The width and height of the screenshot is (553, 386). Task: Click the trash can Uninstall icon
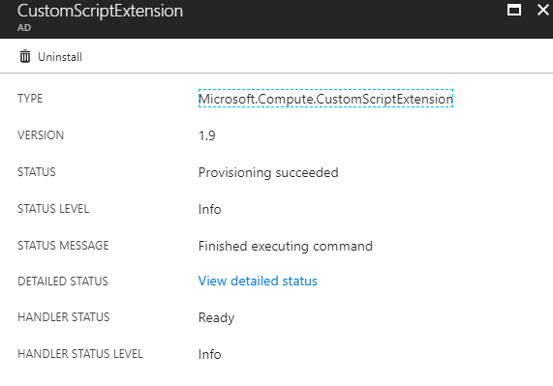coord(25,56)
